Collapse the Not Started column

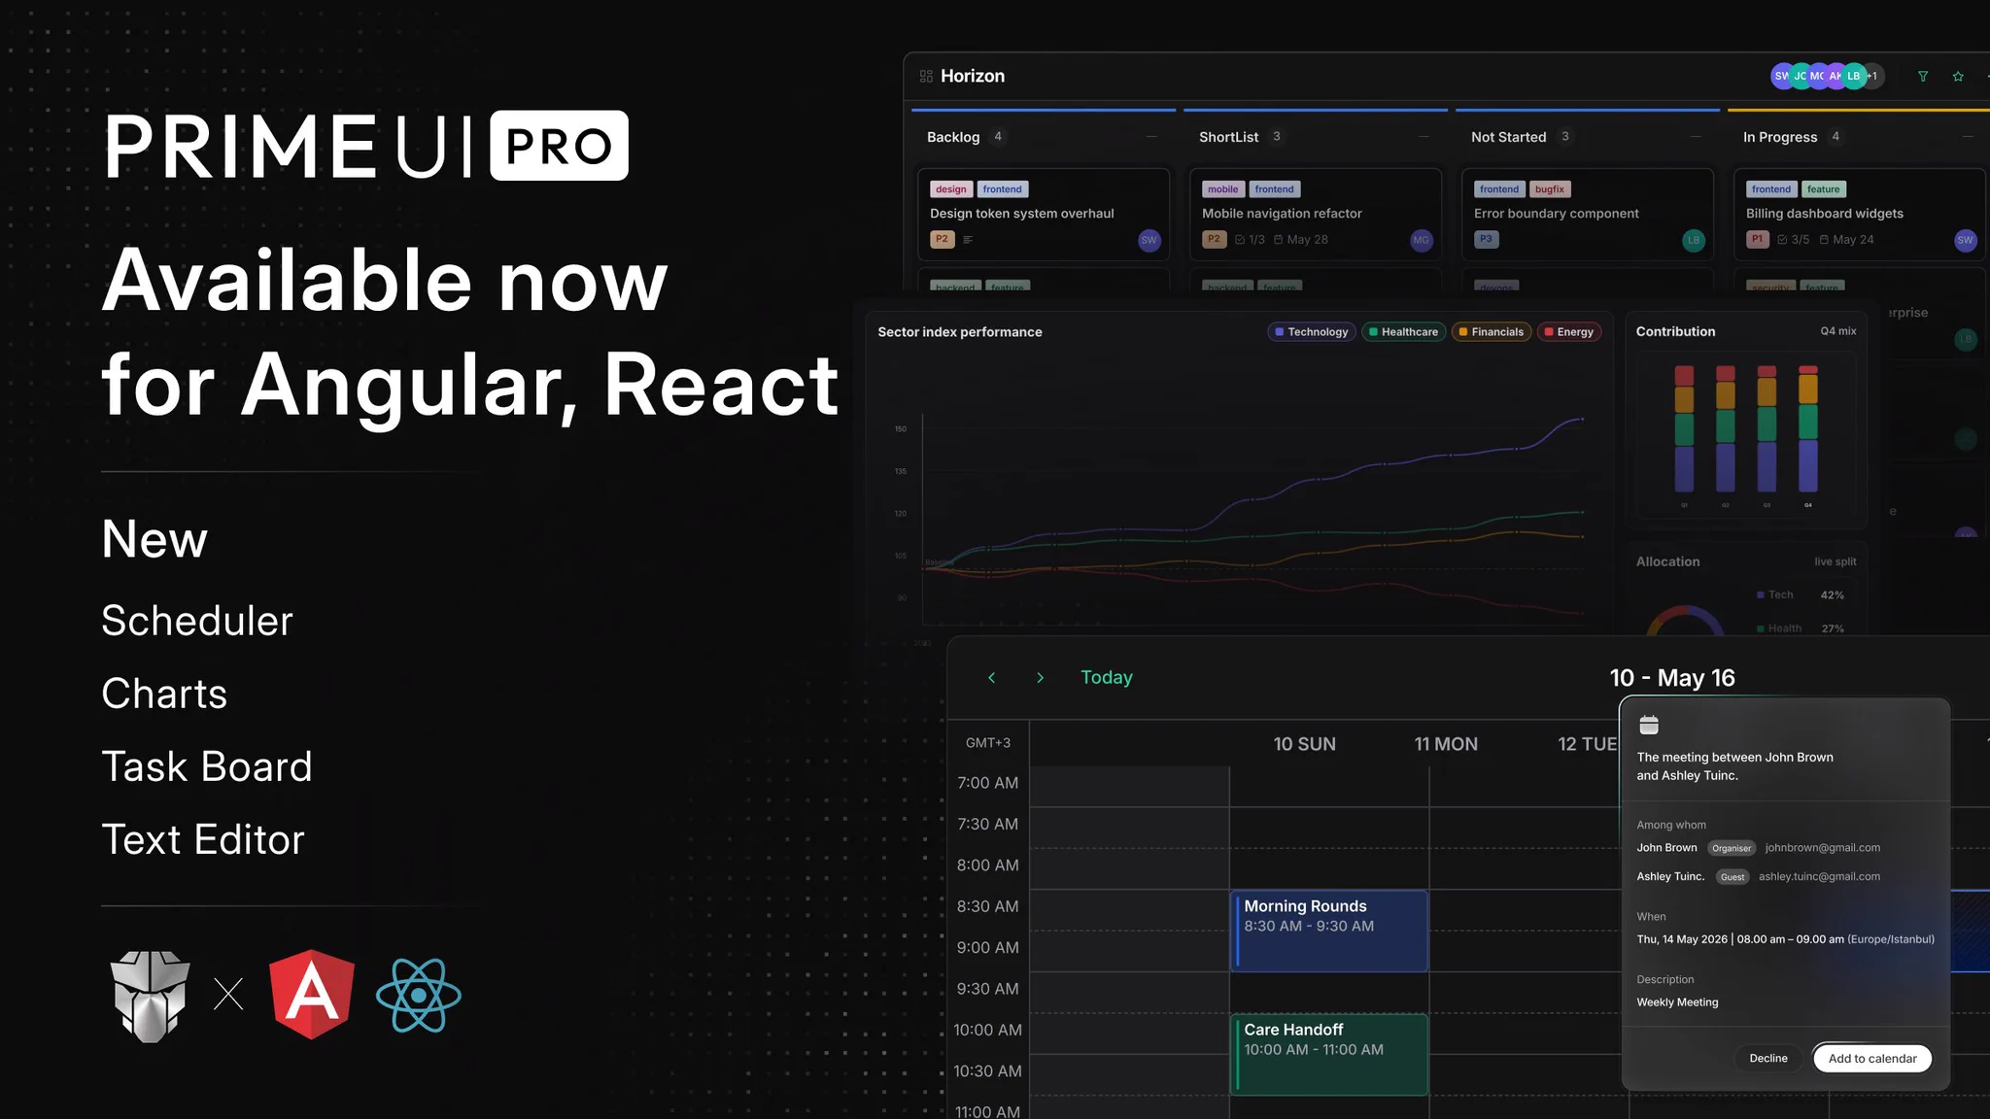pos(1696,137)
